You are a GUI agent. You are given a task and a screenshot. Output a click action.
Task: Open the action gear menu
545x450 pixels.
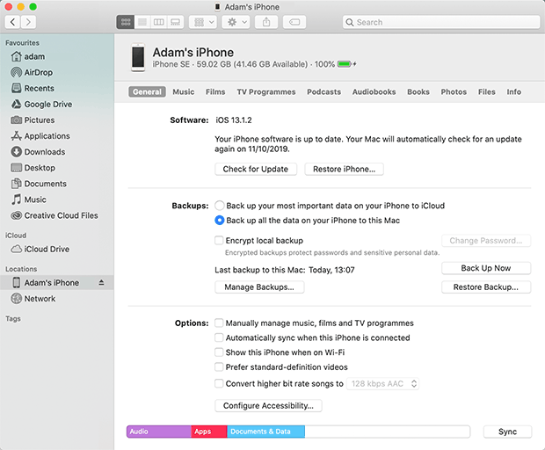click(x=236, y=22)
